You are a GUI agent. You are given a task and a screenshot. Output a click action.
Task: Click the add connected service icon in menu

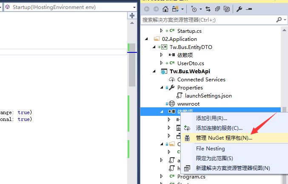pos(187,128)
